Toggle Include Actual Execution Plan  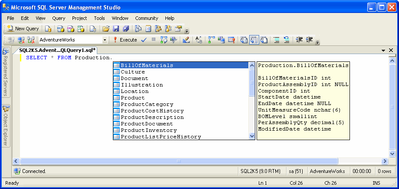point(211,40)
